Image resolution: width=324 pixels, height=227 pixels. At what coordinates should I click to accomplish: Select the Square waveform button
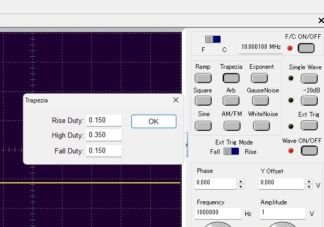point(203,101)
